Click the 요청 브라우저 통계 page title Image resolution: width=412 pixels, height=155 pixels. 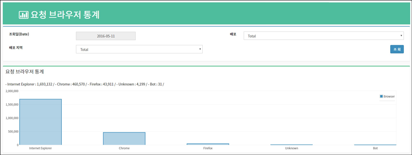[65, 15]
